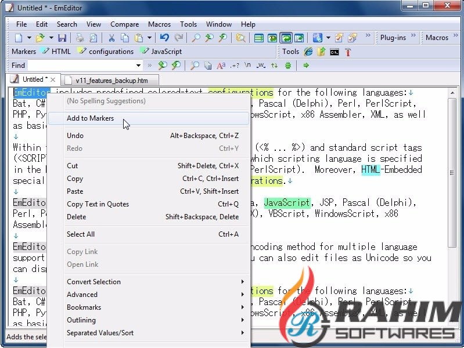Click the configuration ABC icon in the toolbar
The width and height of the screenshot is (464, 348).
[x=317, y=38]
